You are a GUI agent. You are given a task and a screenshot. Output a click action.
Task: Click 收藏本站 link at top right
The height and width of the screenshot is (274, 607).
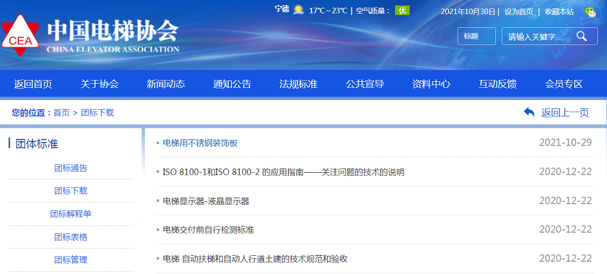coord(559,12)
